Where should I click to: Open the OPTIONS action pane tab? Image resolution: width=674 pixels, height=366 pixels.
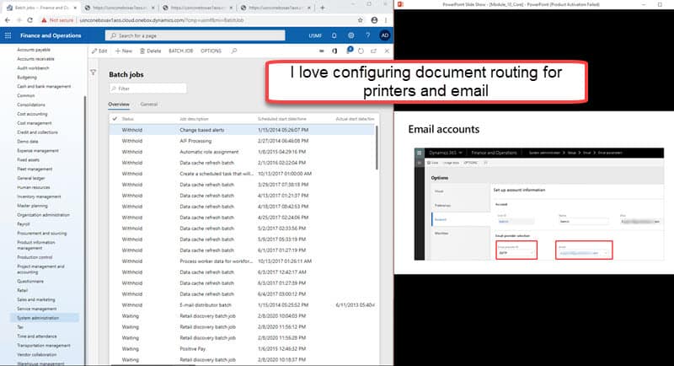(211, 51)
